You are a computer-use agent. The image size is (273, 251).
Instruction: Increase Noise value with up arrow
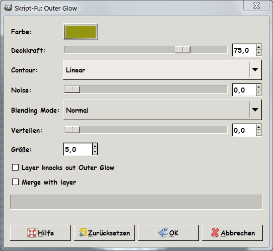pos(258,87)
